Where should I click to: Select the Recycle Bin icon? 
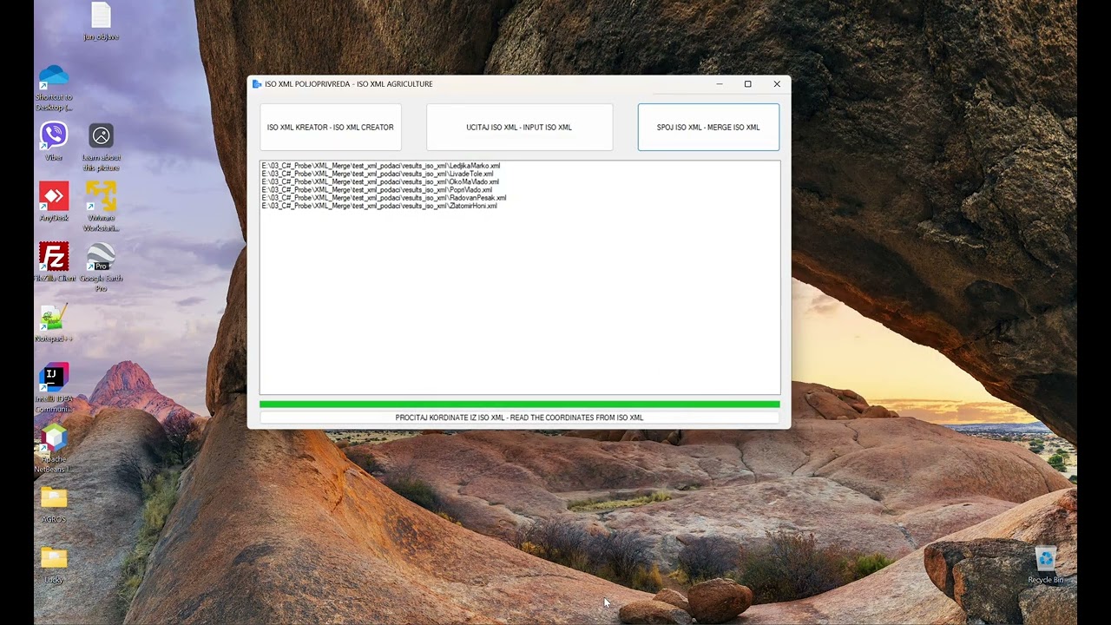[x=1045, y=564]
